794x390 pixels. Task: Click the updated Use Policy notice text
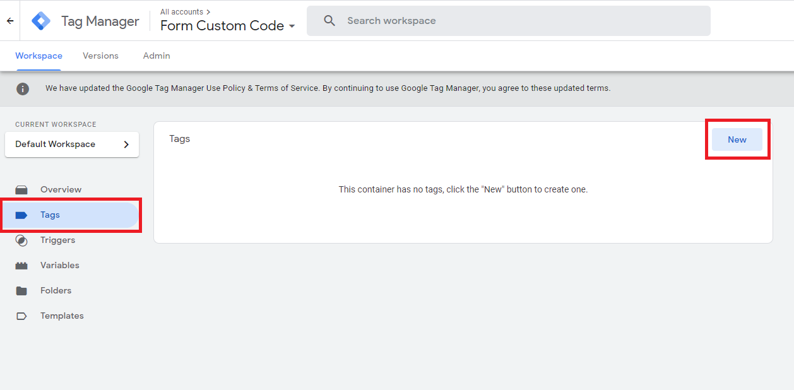[x=328, y=88]
